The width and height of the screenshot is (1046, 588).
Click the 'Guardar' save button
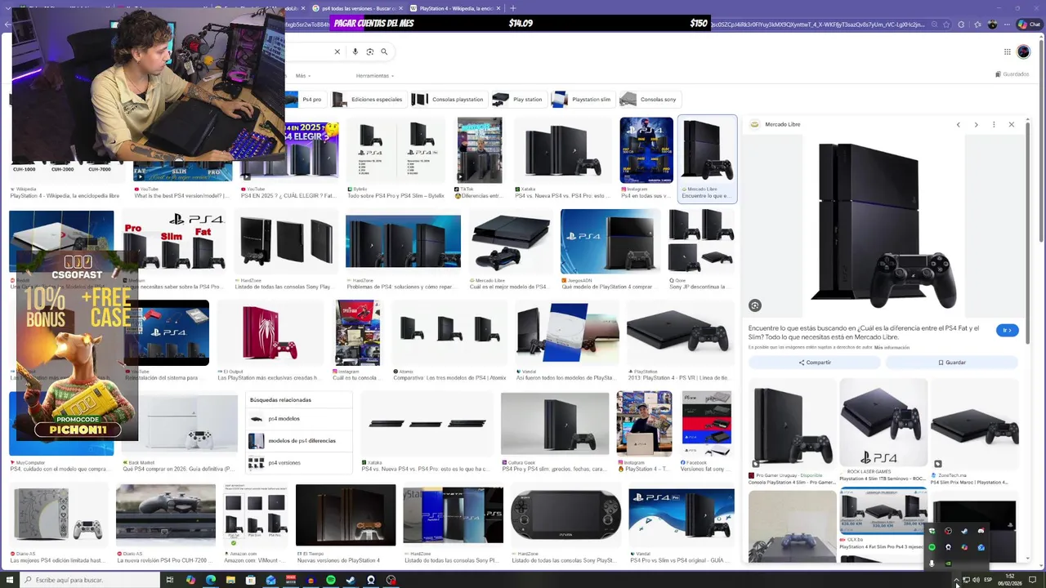pos(952,363)
